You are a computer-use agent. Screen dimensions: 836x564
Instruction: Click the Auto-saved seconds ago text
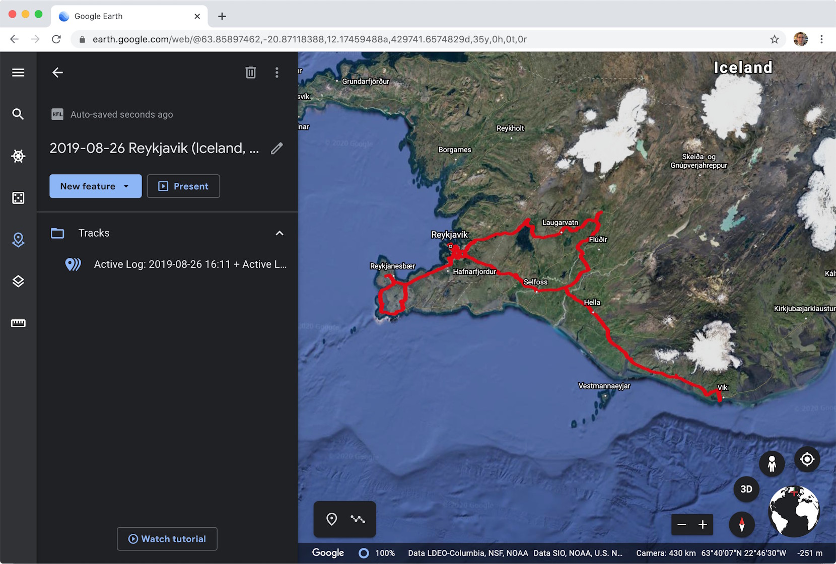(x=122, y=114)
